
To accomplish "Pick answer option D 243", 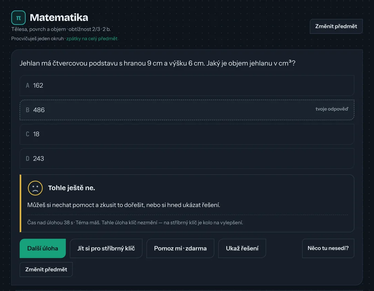I will pos(187,159).
